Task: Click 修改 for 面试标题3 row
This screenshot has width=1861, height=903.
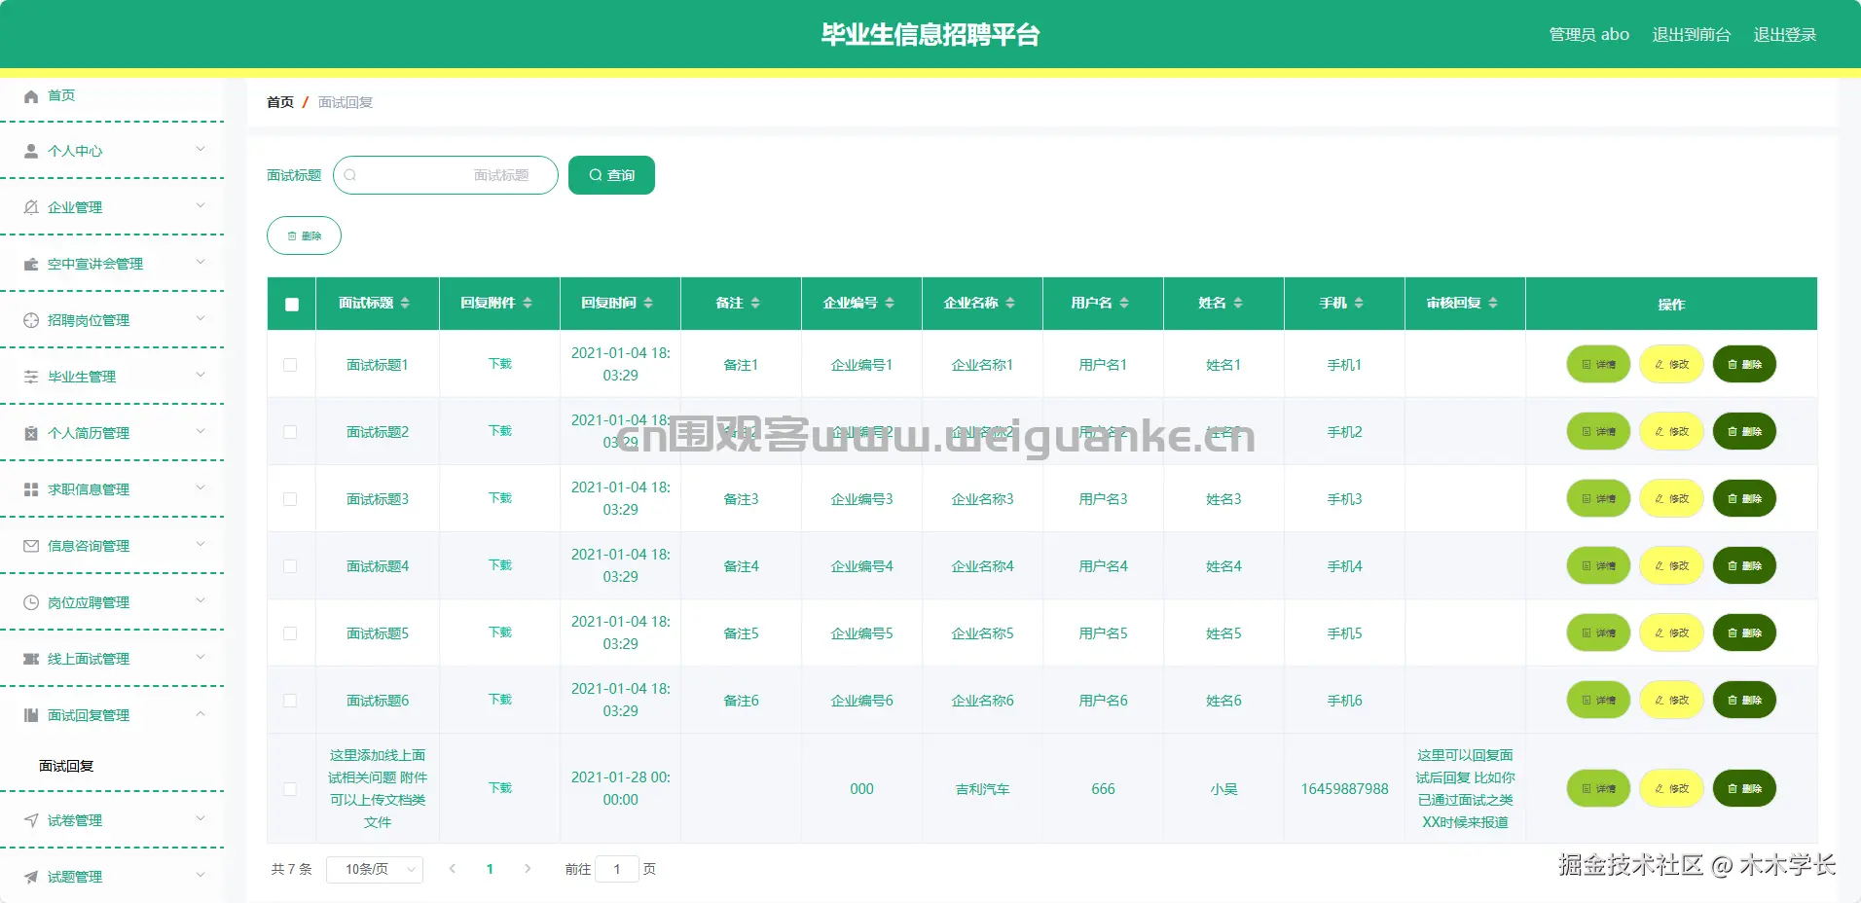Action: pos(1671,499)
